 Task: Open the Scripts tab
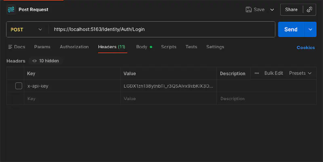(169, 47)
